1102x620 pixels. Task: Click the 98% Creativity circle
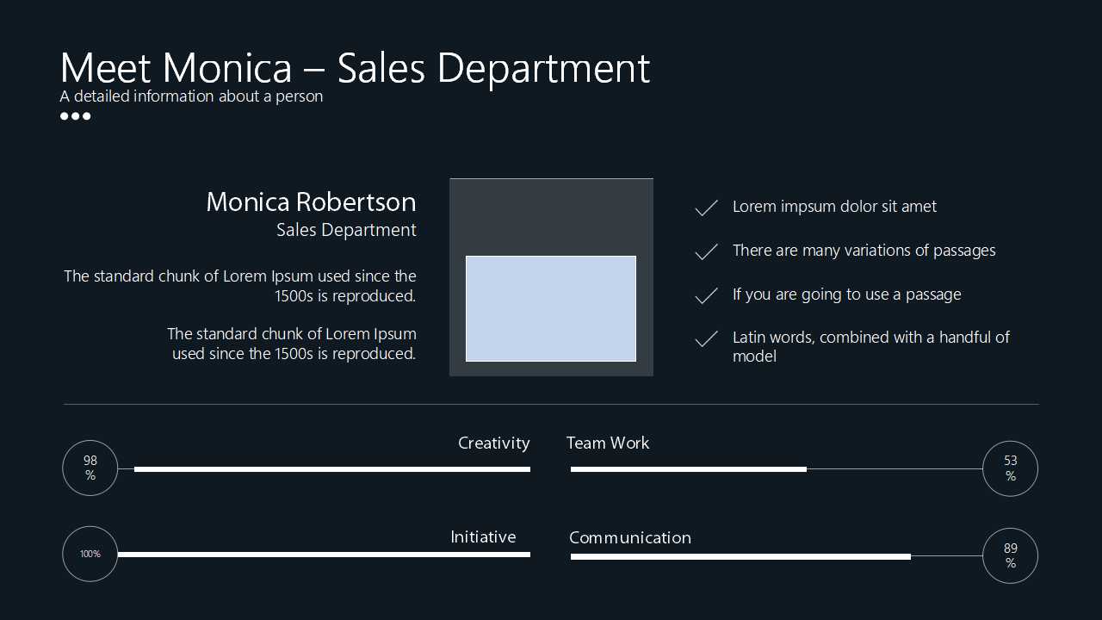90,468
